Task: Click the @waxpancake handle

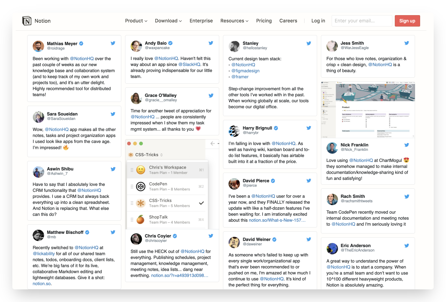Action: tap(157, 48)
